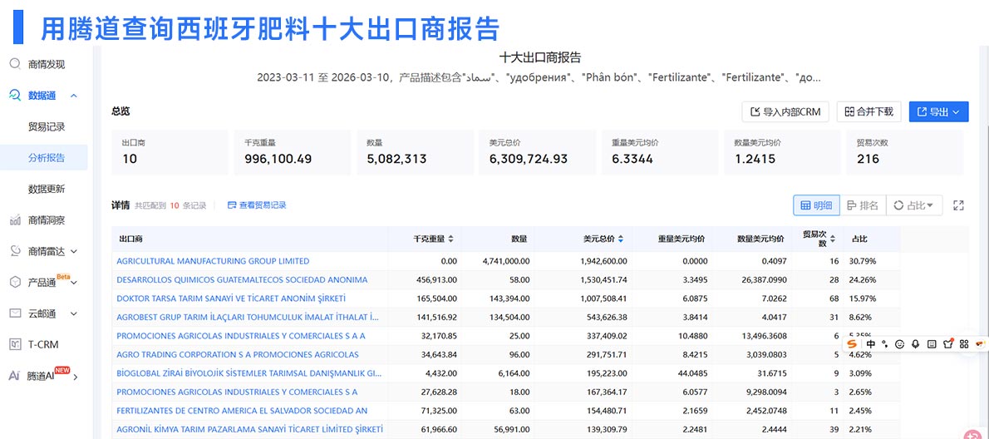989x439 pixels.
Task: Open AGRO TRADING CORPORATION exporter link
Action: pyautogui.click(x=238, y=354)
